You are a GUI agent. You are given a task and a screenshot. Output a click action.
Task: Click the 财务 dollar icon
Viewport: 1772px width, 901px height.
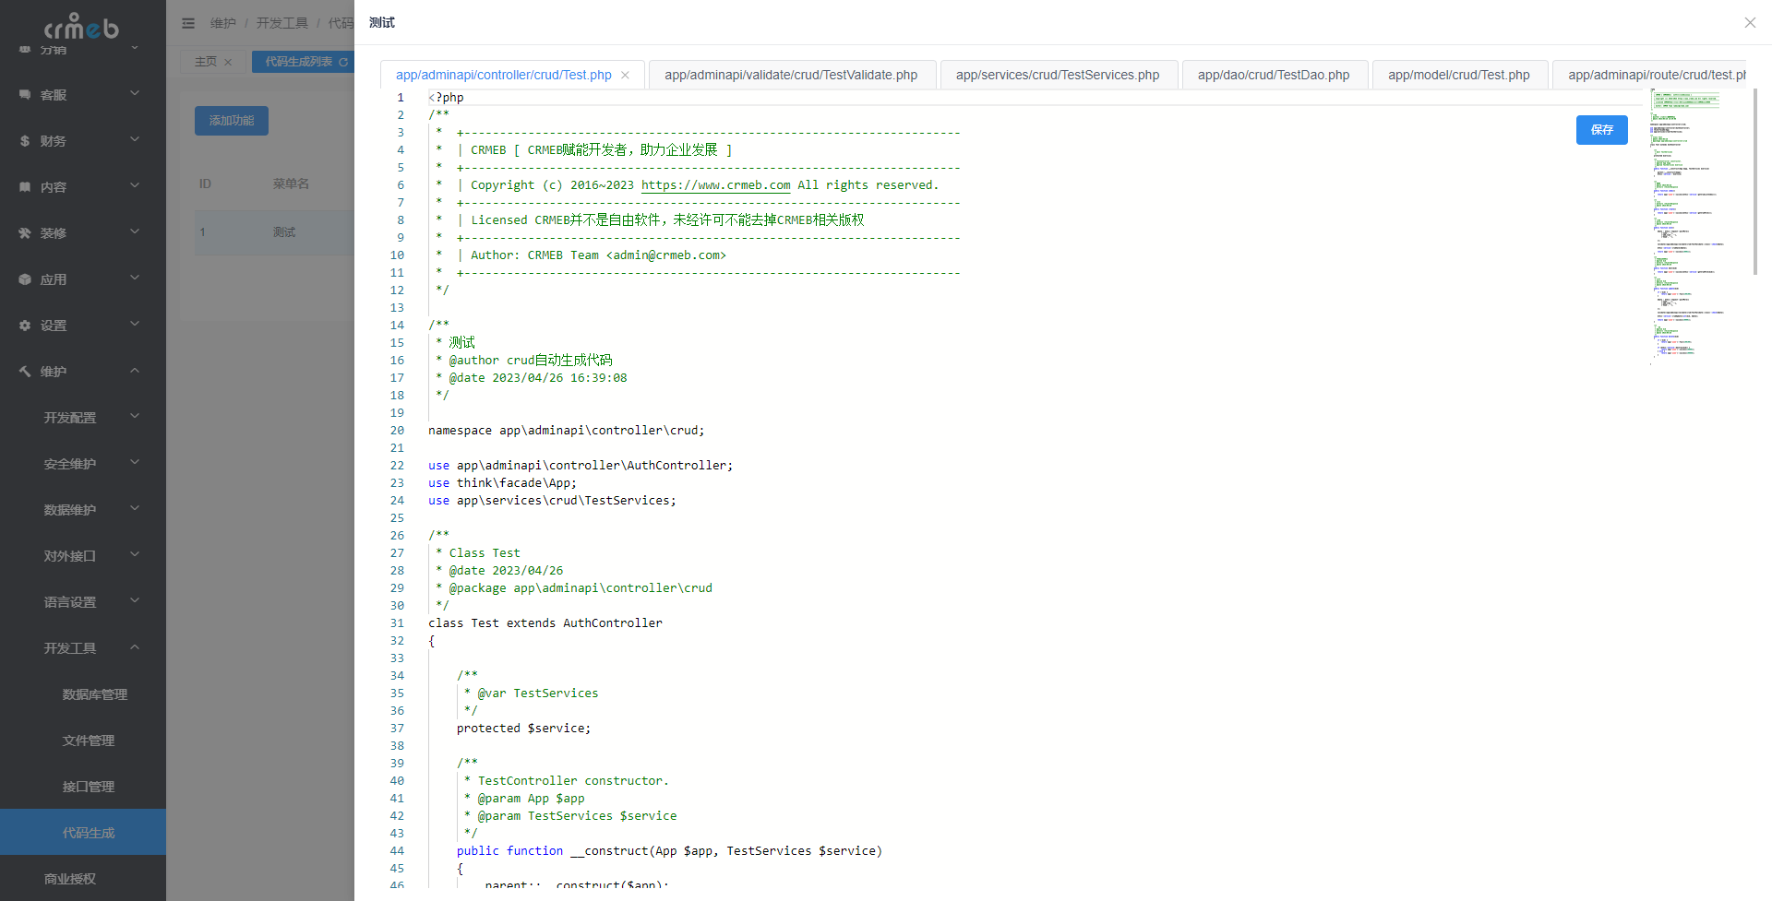(x=25, y=140)
